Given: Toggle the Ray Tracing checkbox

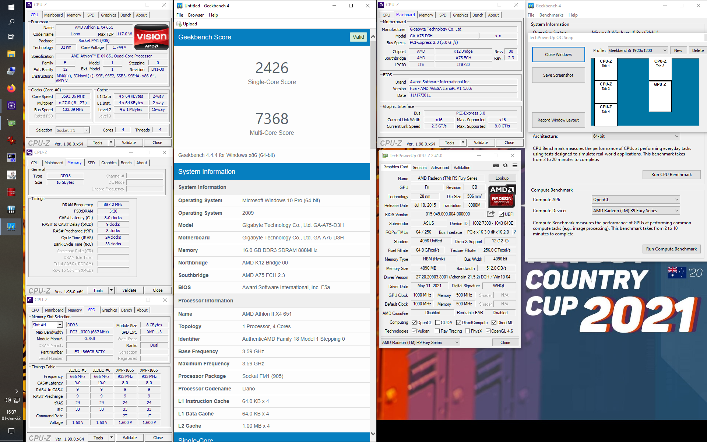Looking at the screenshot, I should click(437, 331).
